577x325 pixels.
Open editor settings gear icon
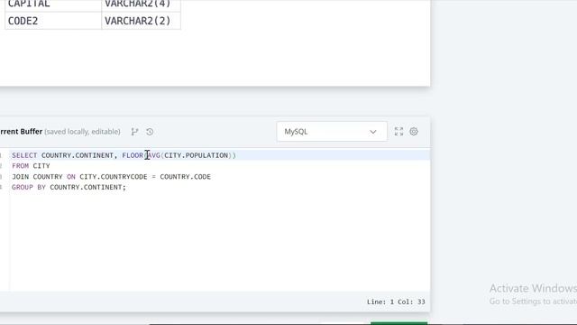click(414, 132)
